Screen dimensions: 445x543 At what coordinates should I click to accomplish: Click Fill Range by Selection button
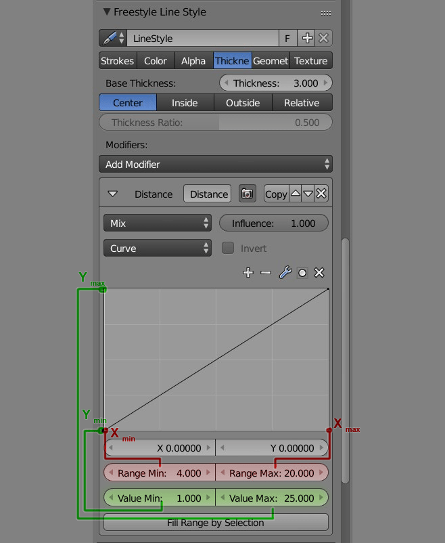point(216,522)
